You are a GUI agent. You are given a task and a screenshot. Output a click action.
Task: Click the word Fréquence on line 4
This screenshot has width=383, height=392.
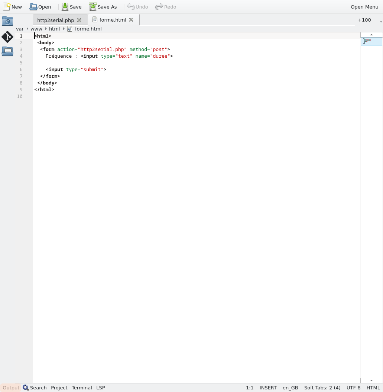[x=59, y=56]
